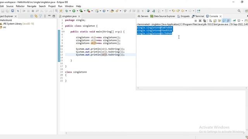248x139 pixels.
Task: Close the Project Explorer view
Action: click(x=15, y=16)
